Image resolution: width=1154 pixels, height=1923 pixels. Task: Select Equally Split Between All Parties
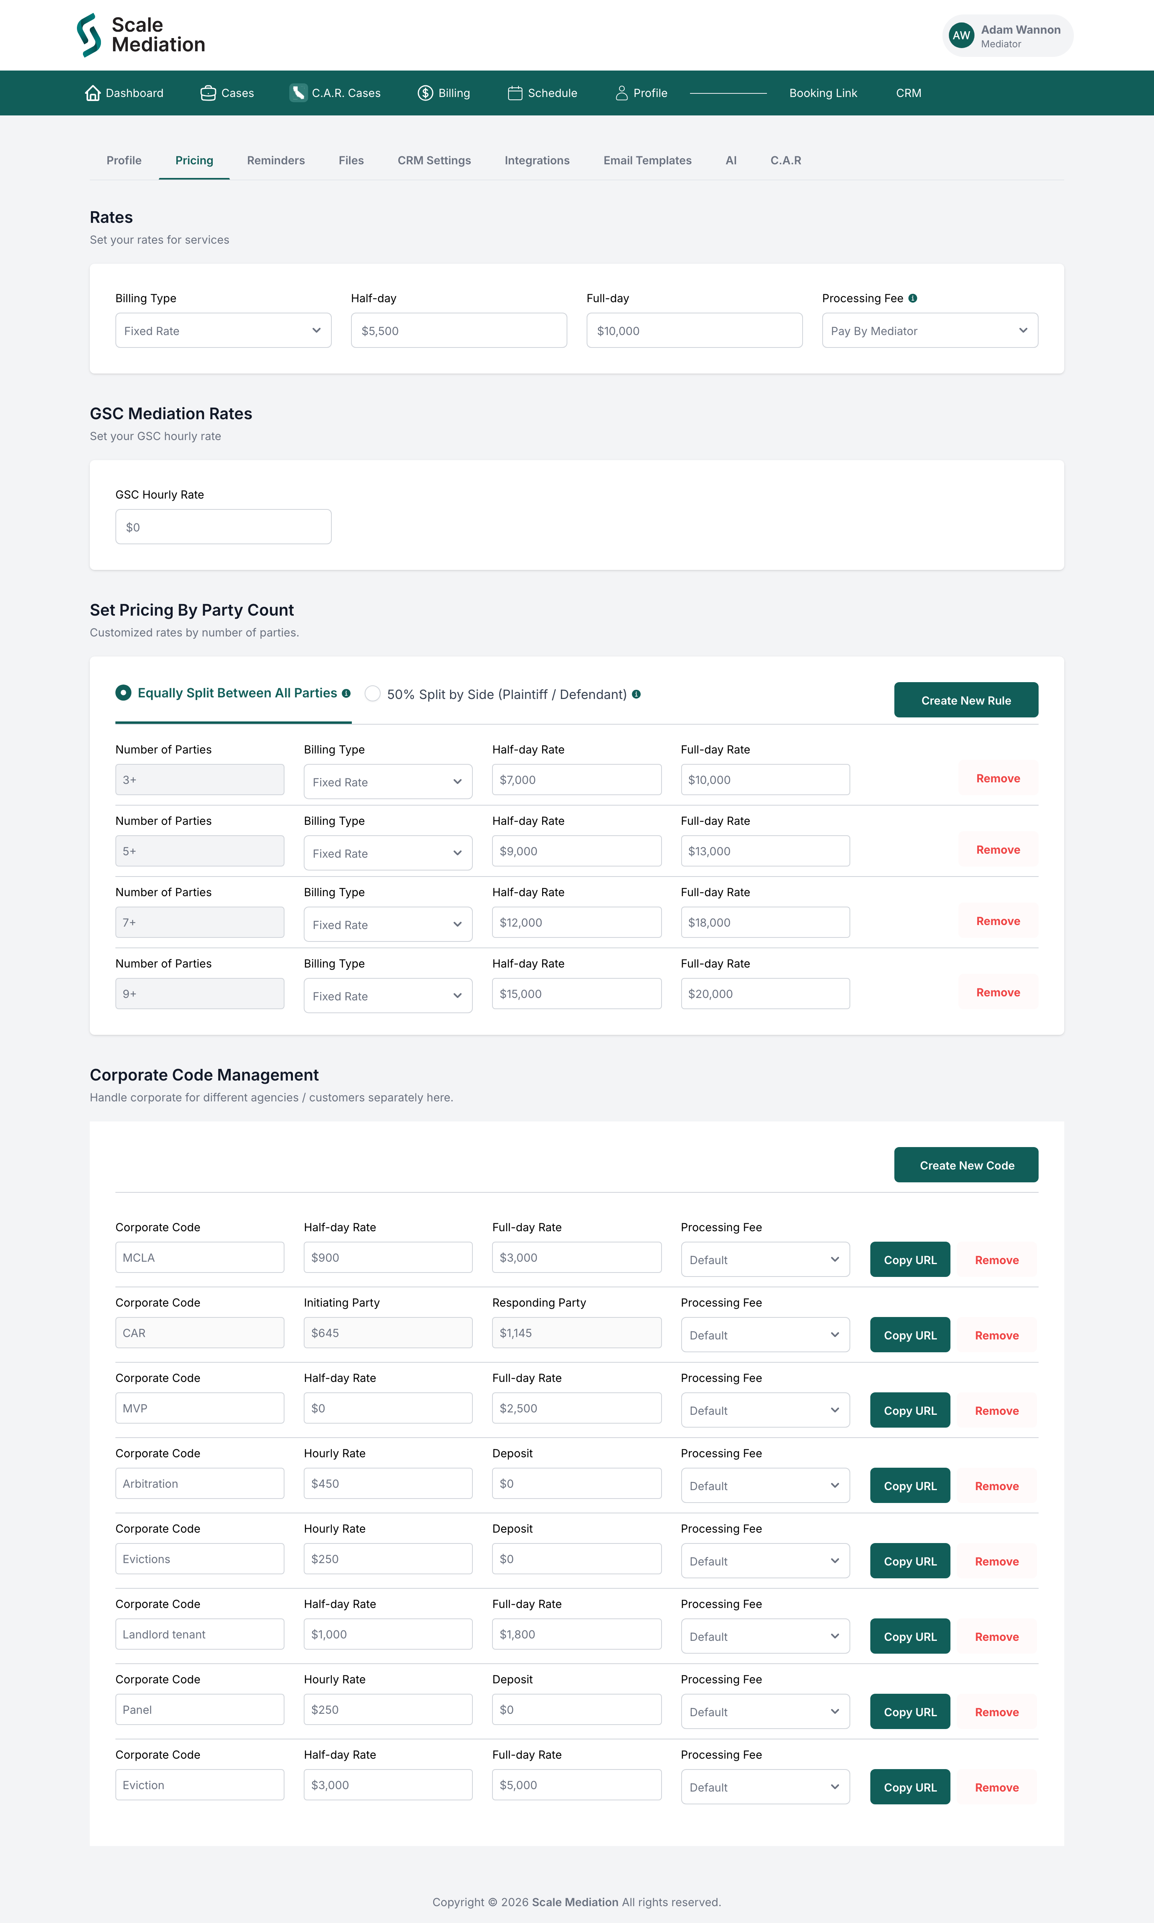click(x=123, y=693)
